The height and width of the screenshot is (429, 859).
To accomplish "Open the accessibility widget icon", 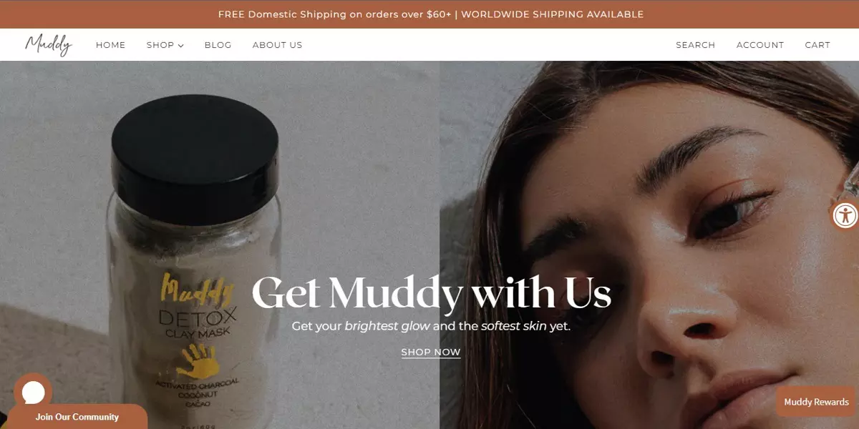I will tap(845, 214).
